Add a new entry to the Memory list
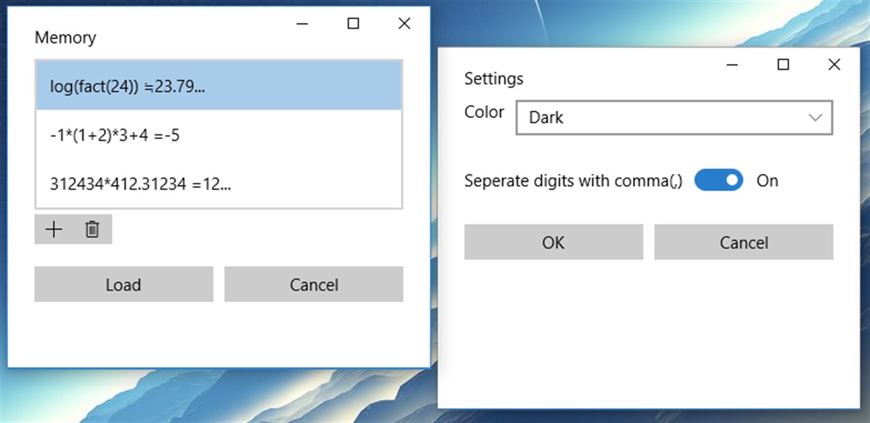 (53, 229)
